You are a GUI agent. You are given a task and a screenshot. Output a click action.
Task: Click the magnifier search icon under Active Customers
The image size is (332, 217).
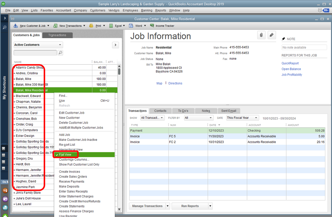point(60,53)
